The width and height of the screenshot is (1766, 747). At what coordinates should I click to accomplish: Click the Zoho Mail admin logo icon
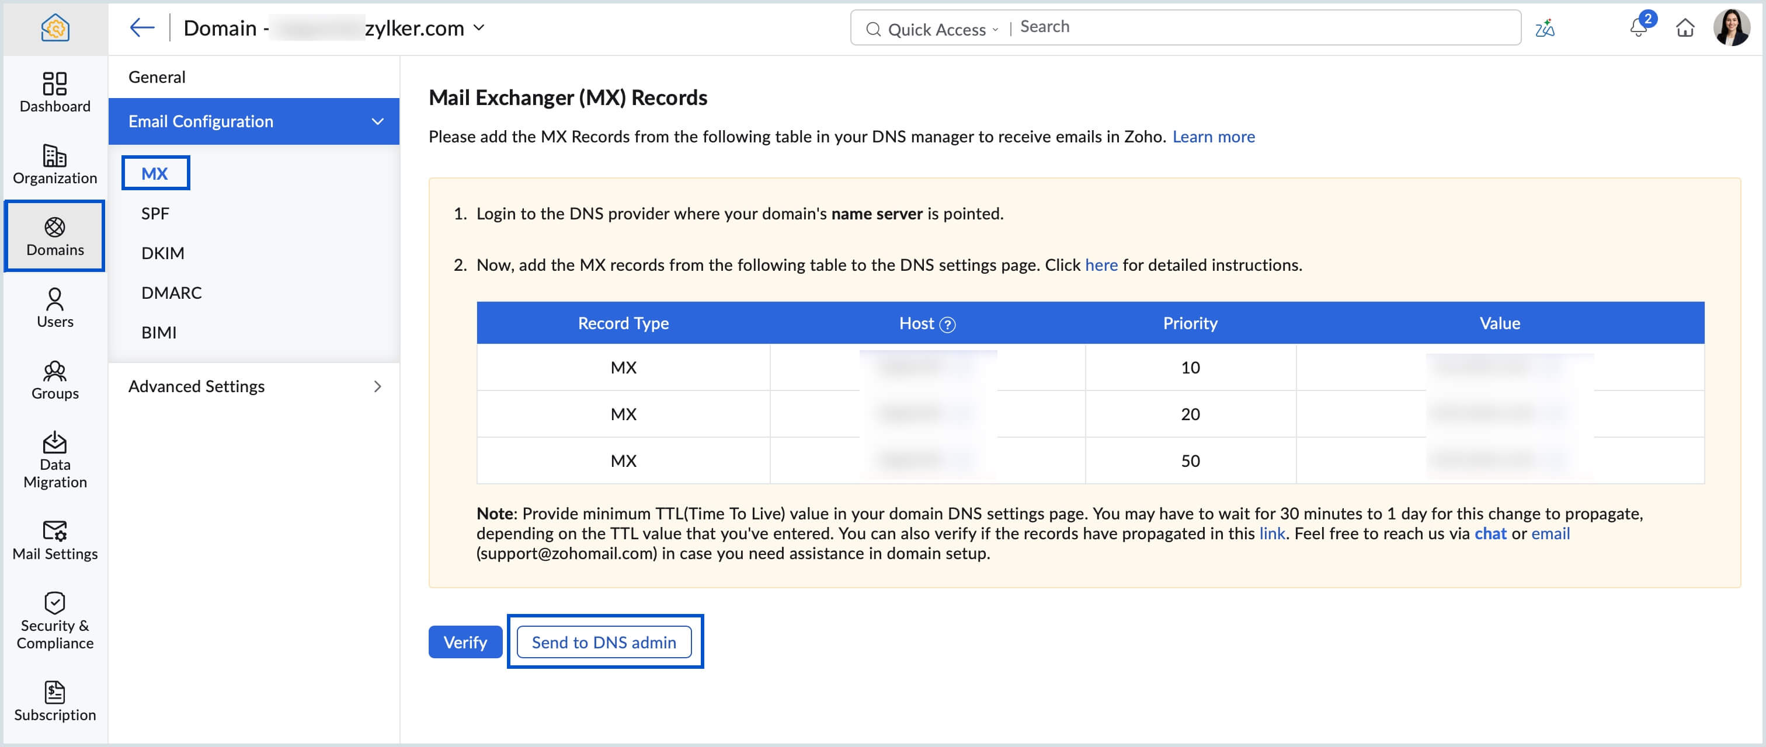(55, 28)
